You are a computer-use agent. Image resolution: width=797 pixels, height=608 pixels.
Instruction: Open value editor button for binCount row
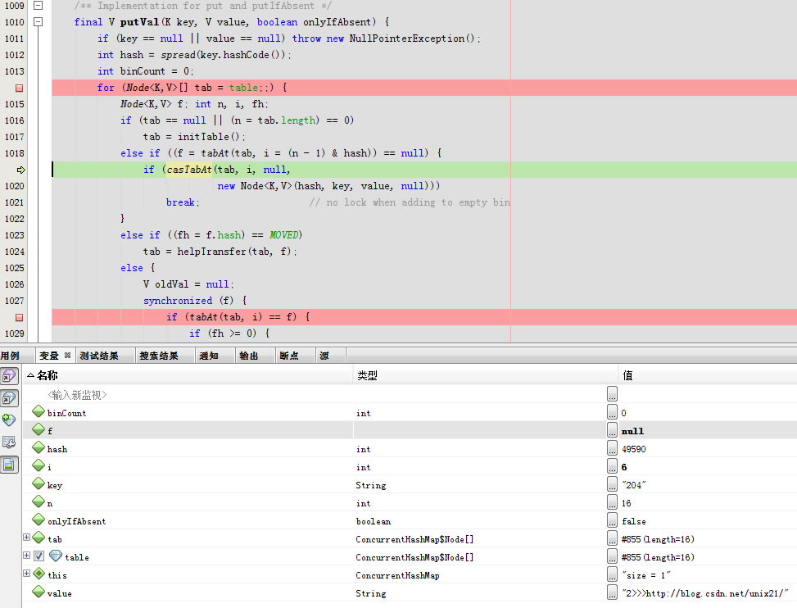(x=612, y=412)
